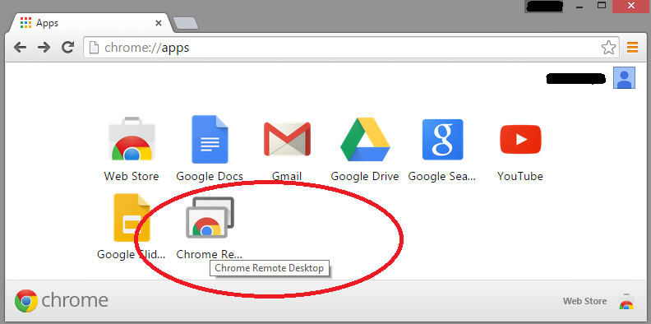Go back using the back arrow
This screenshot has width=651, height=324.
tap(20, 48)
